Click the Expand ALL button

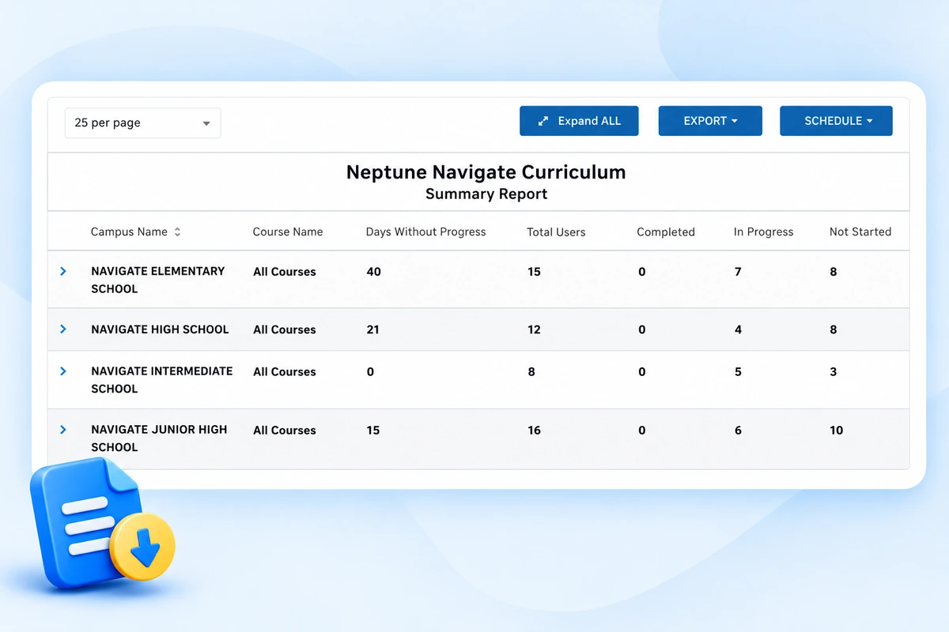coord(579,121)
